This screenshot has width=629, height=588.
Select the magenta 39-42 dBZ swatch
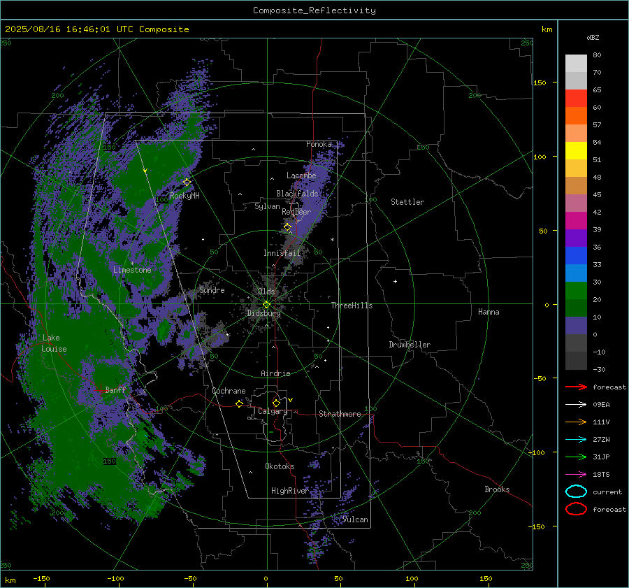point(576,220)
